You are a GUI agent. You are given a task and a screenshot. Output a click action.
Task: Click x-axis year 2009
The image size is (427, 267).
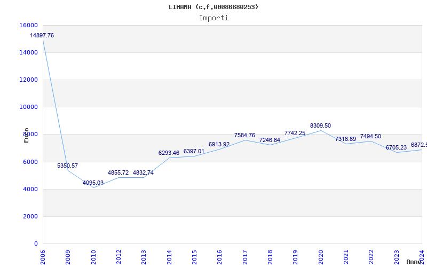(68, 257)
